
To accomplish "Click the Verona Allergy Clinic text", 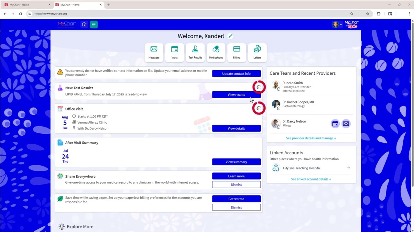I will click(92, 122).
